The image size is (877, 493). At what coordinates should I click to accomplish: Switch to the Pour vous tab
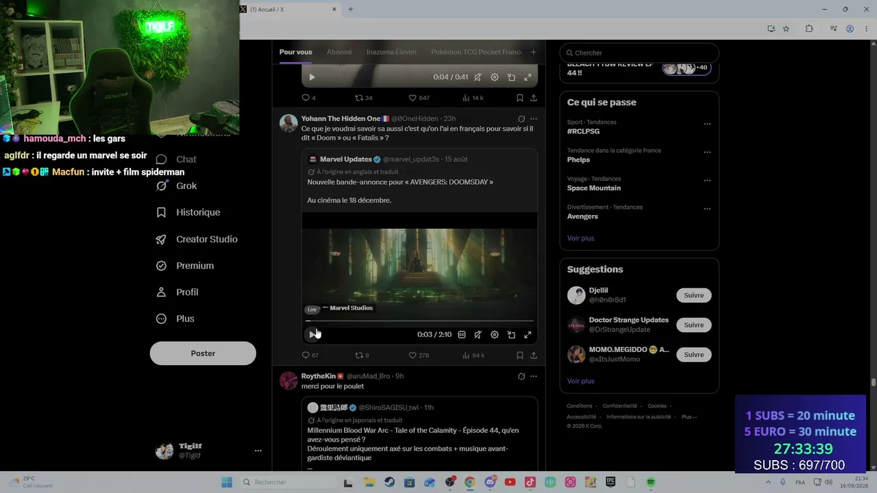pyautogui.click(x=295, y=52)
